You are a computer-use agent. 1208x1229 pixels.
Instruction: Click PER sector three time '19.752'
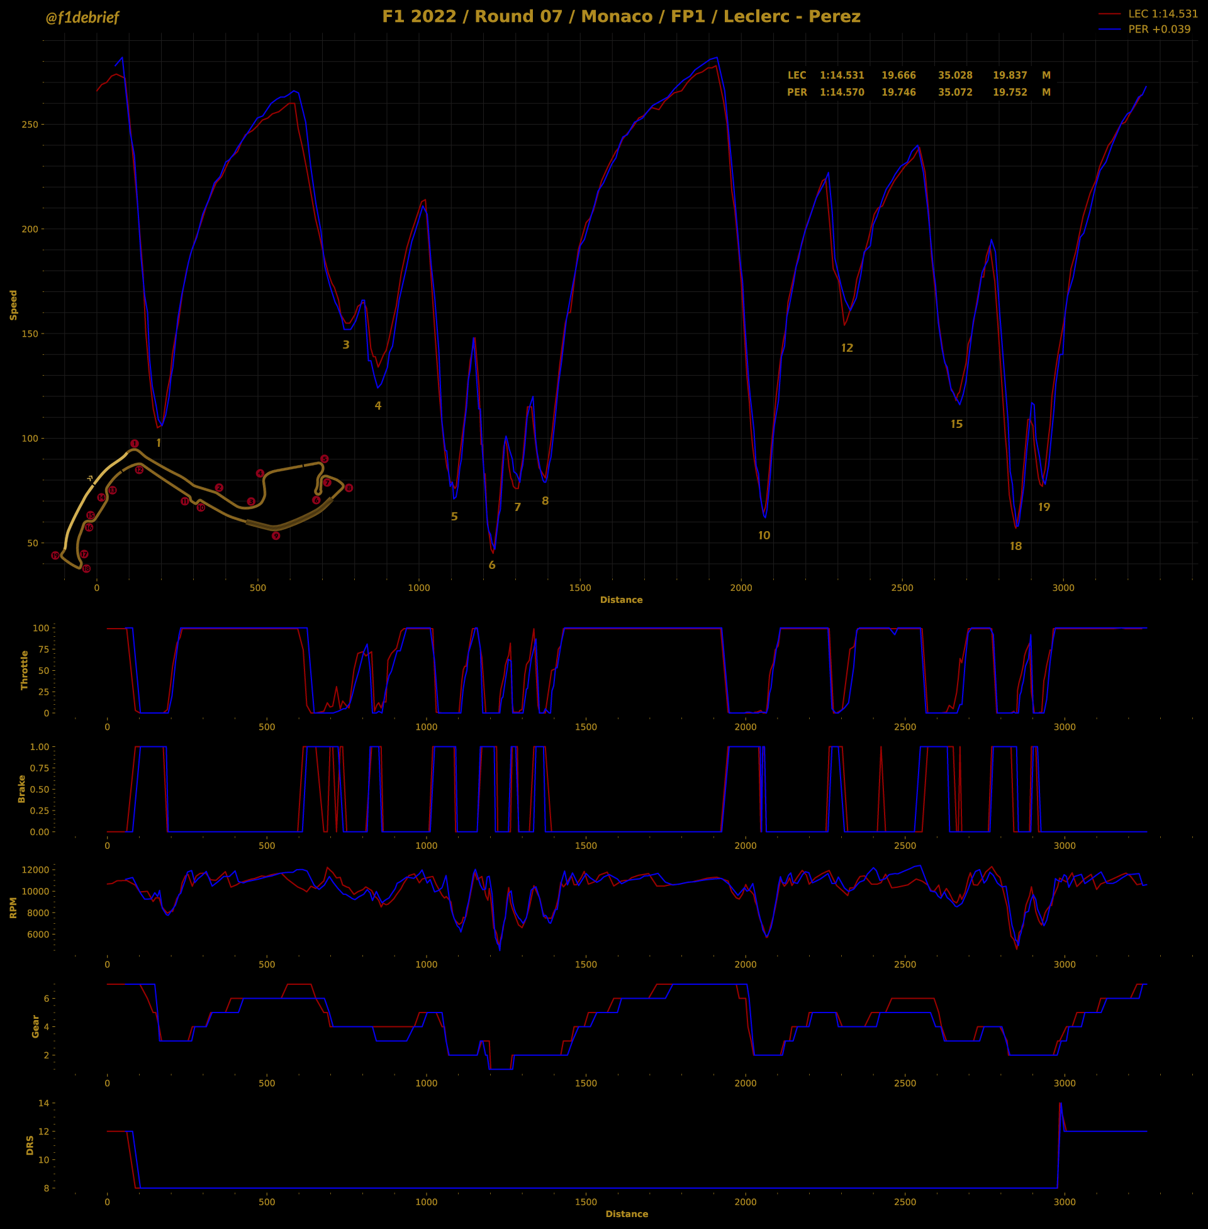[1009, 92]
